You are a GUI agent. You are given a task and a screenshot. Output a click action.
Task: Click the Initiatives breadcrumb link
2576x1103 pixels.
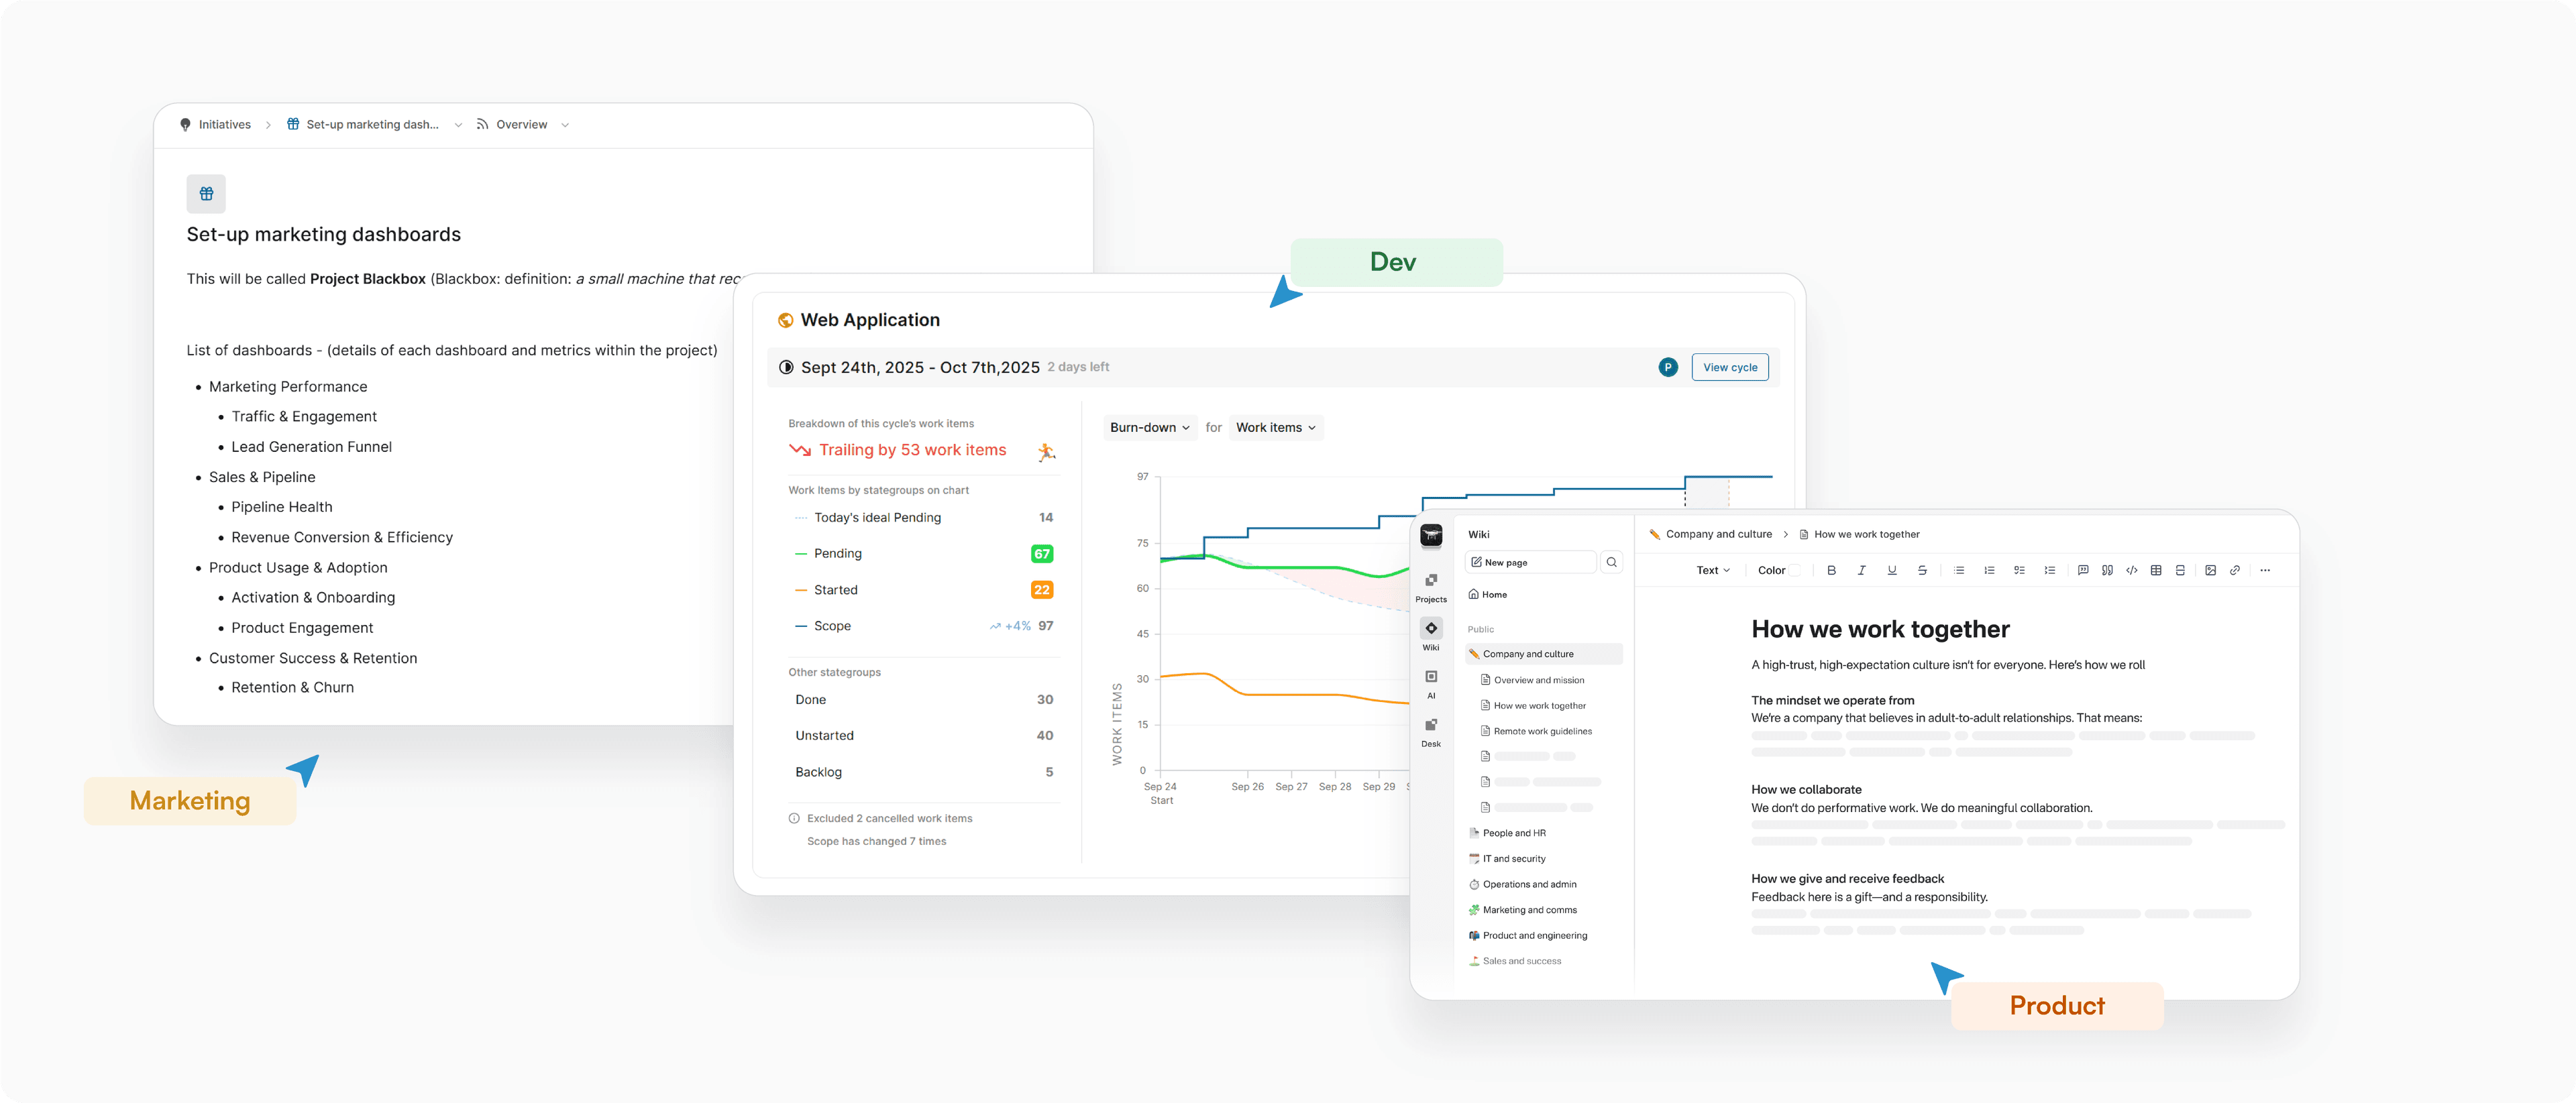click(224, 125)
